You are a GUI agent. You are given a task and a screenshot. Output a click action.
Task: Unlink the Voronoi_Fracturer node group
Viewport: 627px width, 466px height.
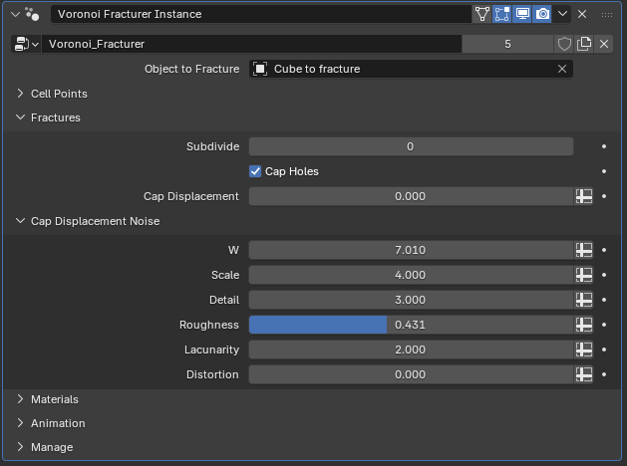tap(604, 44)
